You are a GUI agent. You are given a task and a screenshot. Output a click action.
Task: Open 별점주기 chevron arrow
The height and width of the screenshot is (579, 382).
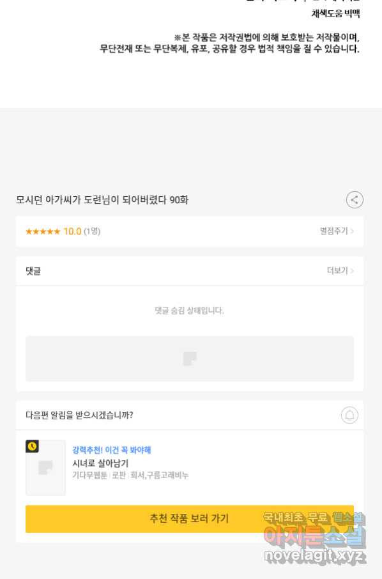click(x=352, y=231)
